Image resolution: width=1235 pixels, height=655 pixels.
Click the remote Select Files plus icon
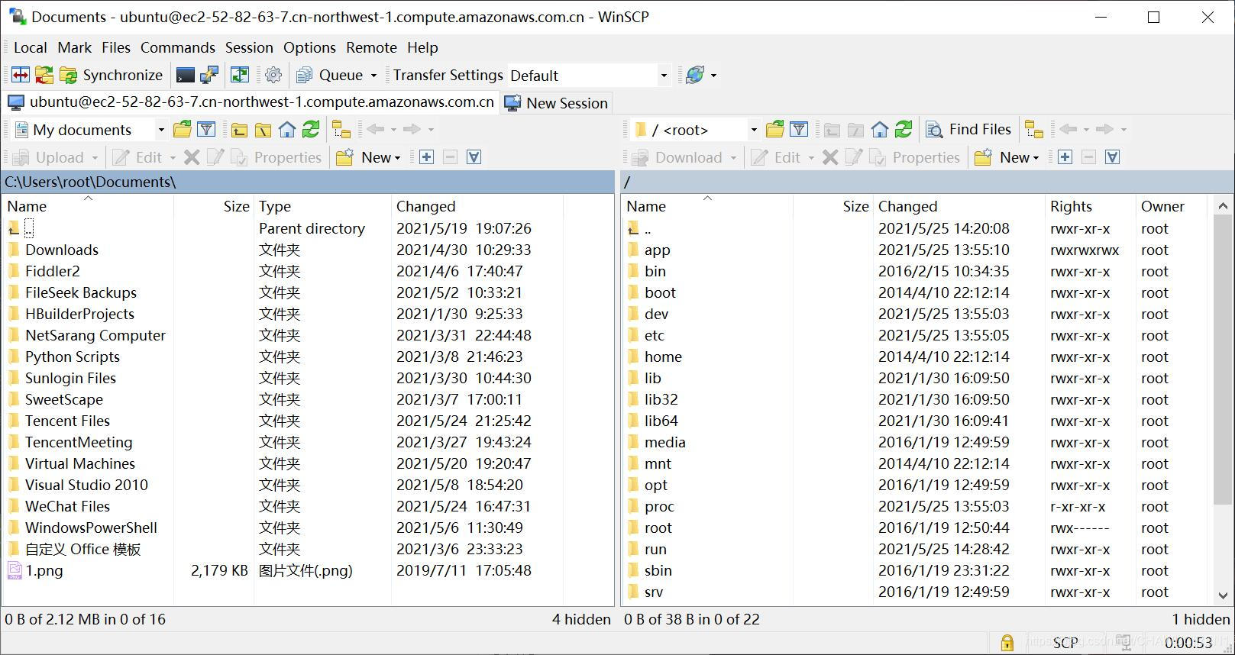pos(1065,157)
